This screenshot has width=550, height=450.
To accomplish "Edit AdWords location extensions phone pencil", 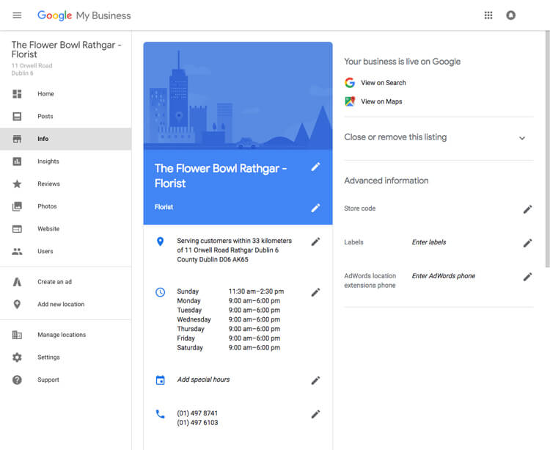I will click(x=527, y=277).
